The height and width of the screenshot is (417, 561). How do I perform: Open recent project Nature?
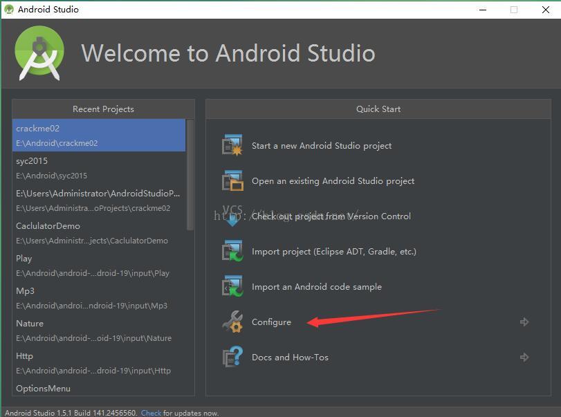click(x=99, y=331)
